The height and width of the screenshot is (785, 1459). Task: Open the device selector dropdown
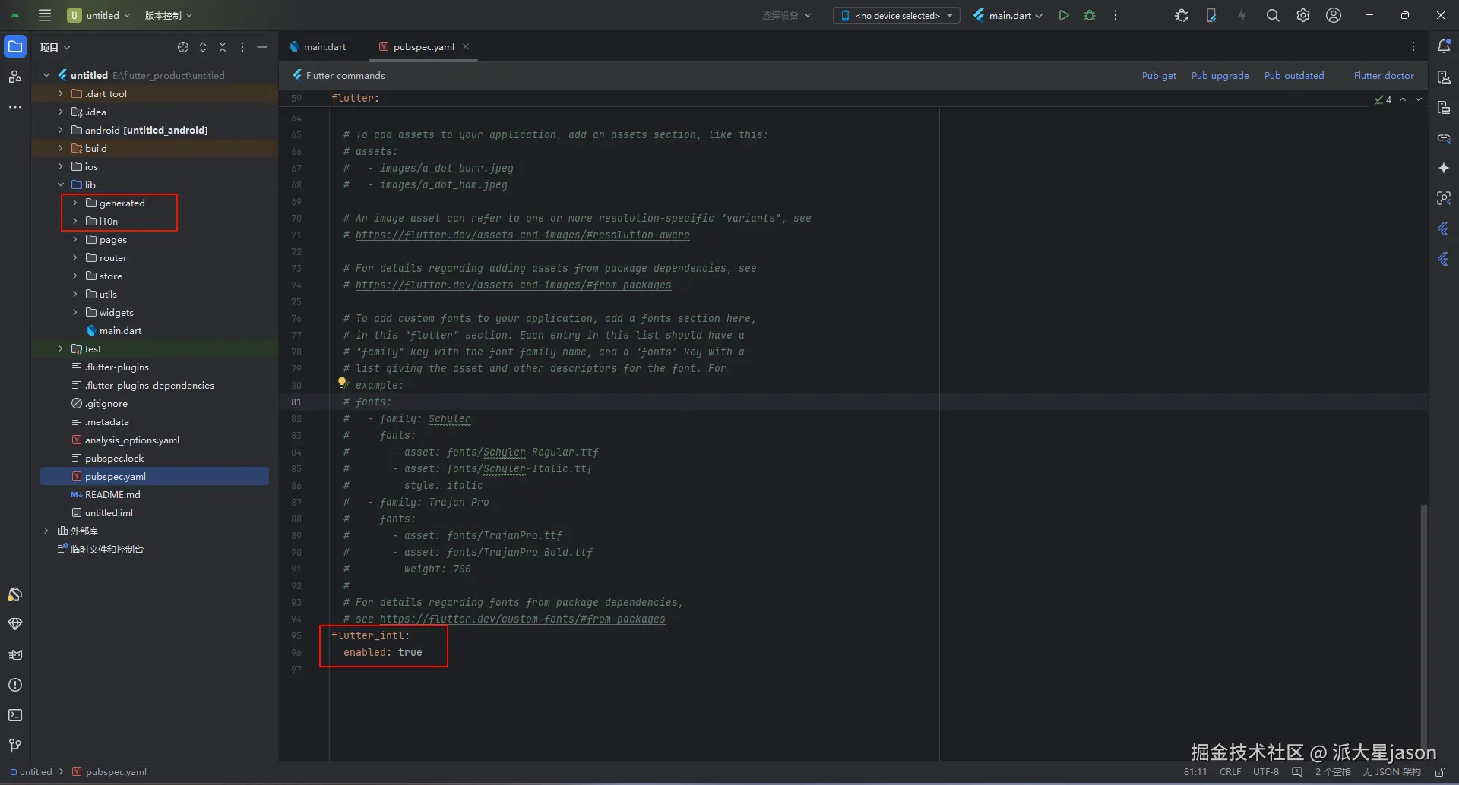(897, 15)
